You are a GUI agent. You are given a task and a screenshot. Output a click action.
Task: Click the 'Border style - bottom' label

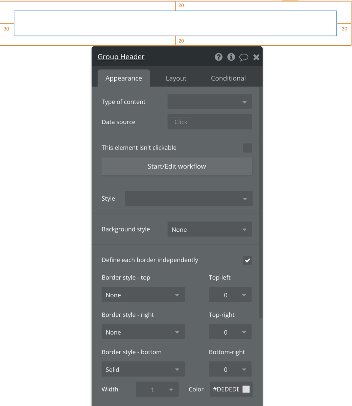click(x=132, y=352)
